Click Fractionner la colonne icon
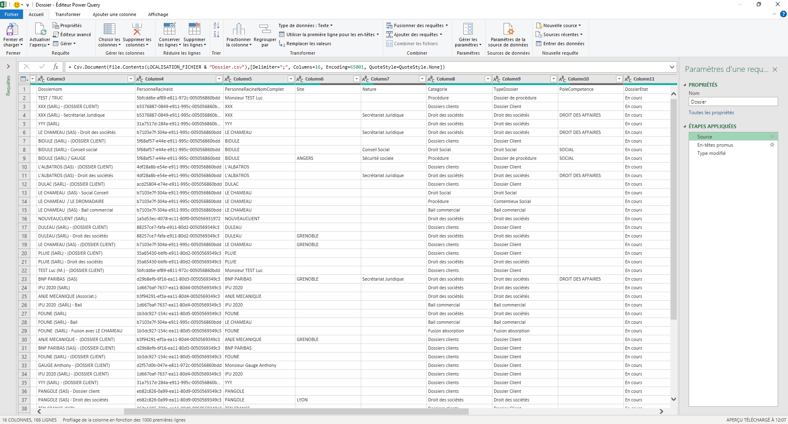This screenshot has height=424, width=788. click(239, 29)
